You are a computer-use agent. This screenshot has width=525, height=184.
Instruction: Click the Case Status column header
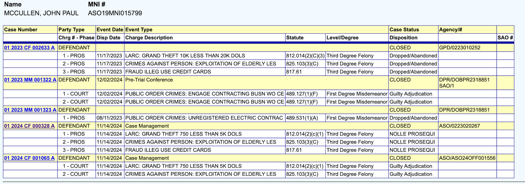[x=404, y=30]
